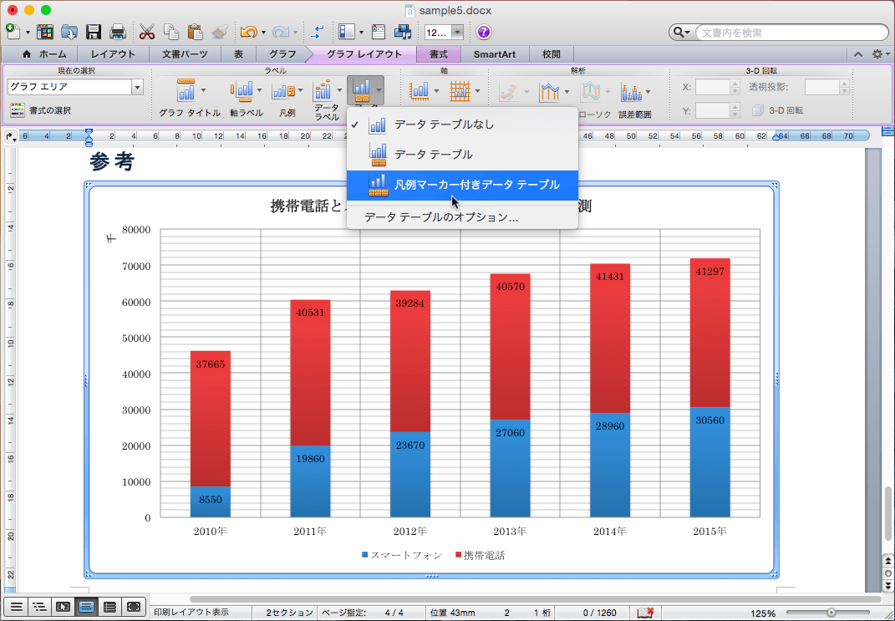The height and width of the screenshot is (621, 895).
Task: Open a document via folder icon
Action: (x=69, y=32)
